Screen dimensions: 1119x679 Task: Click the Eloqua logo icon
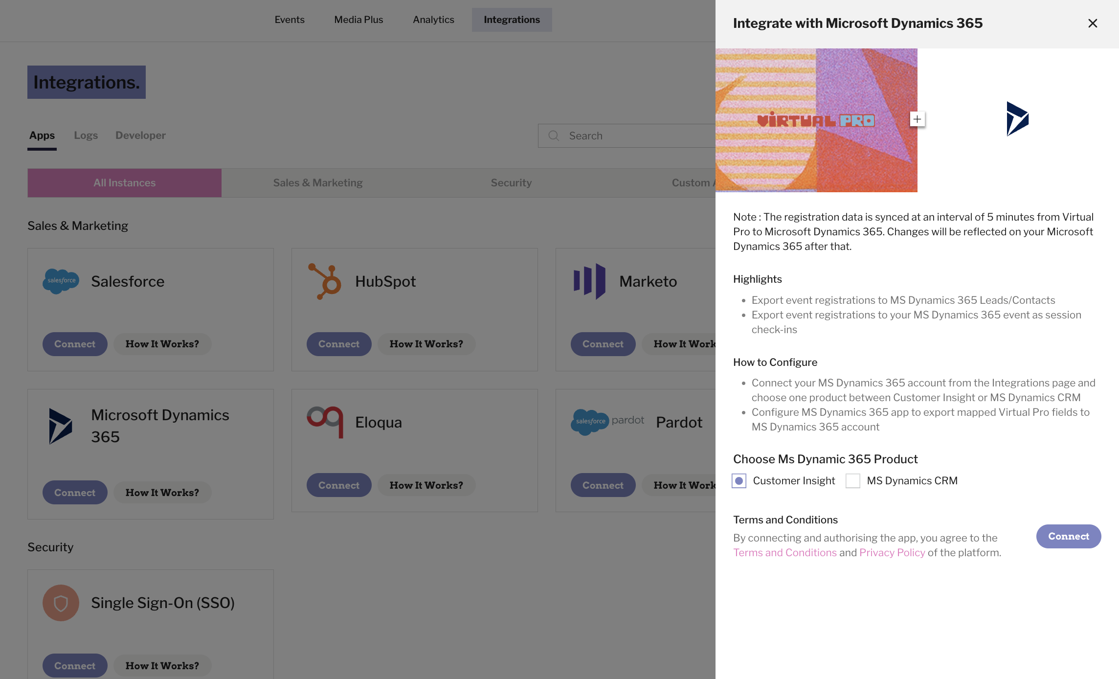[x=325, y=422]
